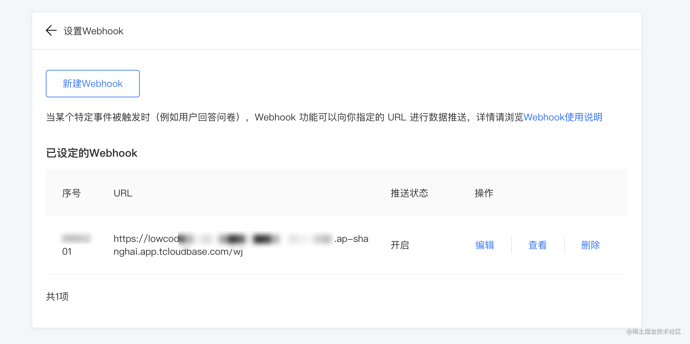
Task: Click the webhook URL cell text
Action: [x=241, y=245]
